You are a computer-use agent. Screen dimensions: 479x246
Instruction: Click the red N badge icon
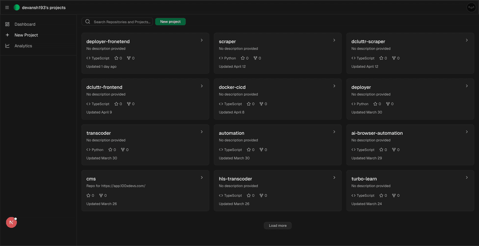[x=11, y=223]
